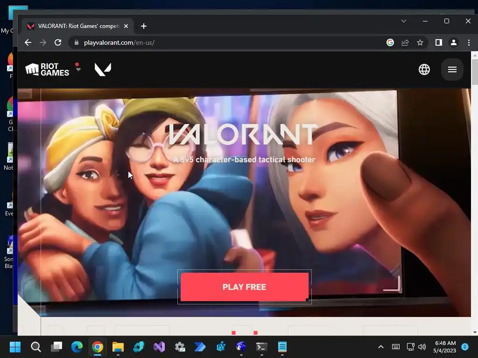
Task: Open Visual Studio from taskbar
Action: 159,347
